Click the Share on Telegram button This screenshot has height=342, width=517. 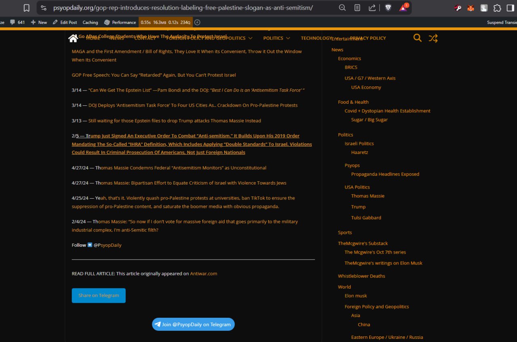[99, 296]
